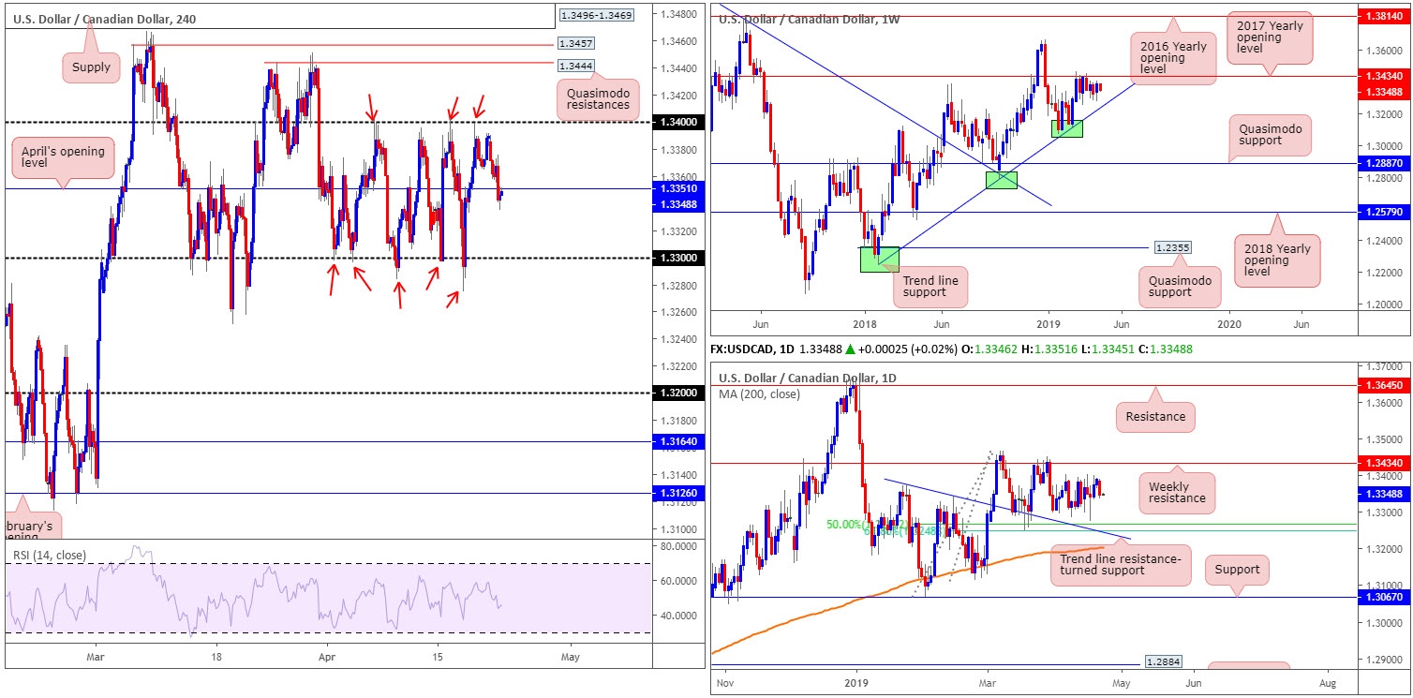Click the 1.2355 Quasimodo price label
The width and height of the screenshot is (1413, 698).
[x=1172, y=247]
